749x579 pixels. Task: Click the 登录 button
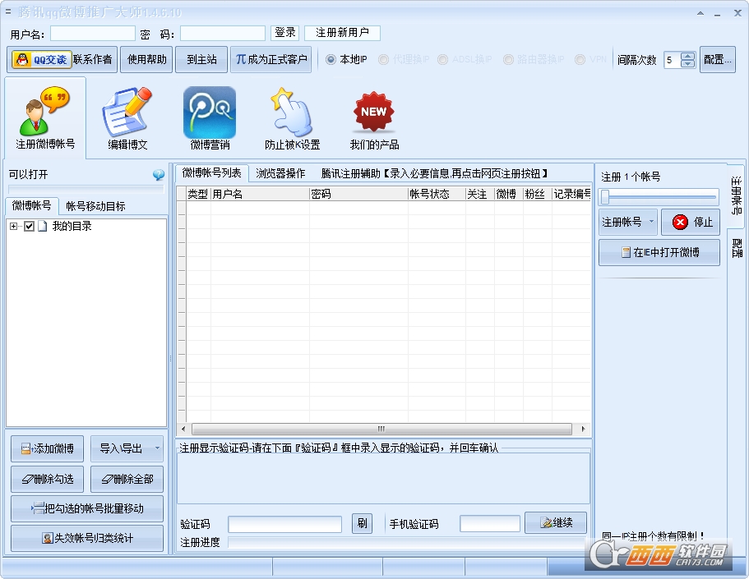[285, 33]
